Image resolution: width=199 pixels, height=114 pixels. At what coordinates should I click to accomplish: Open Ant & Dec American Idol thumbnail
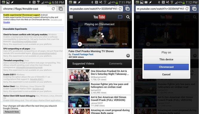click(x=79, y=102)
